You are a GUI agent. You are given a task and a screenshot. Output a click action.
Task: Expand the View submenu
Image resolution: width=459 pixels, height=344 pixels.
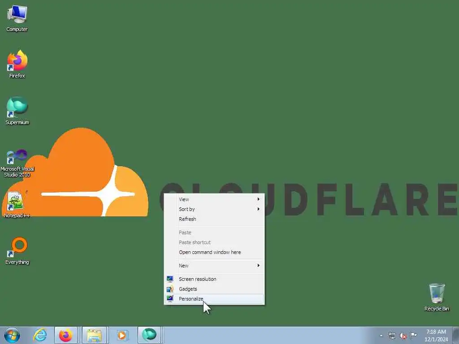coord(214,199)
